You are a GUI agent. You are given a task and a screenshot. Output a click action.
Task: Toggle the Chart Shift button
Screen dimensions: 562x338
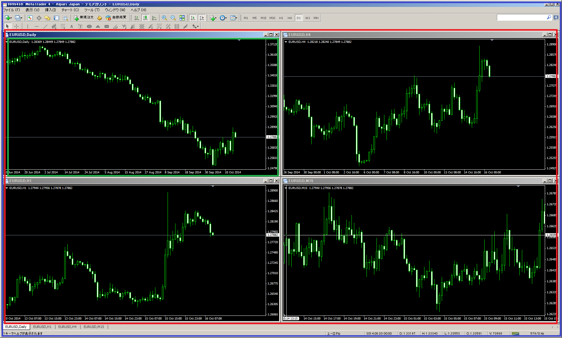[x=202, y=18]
